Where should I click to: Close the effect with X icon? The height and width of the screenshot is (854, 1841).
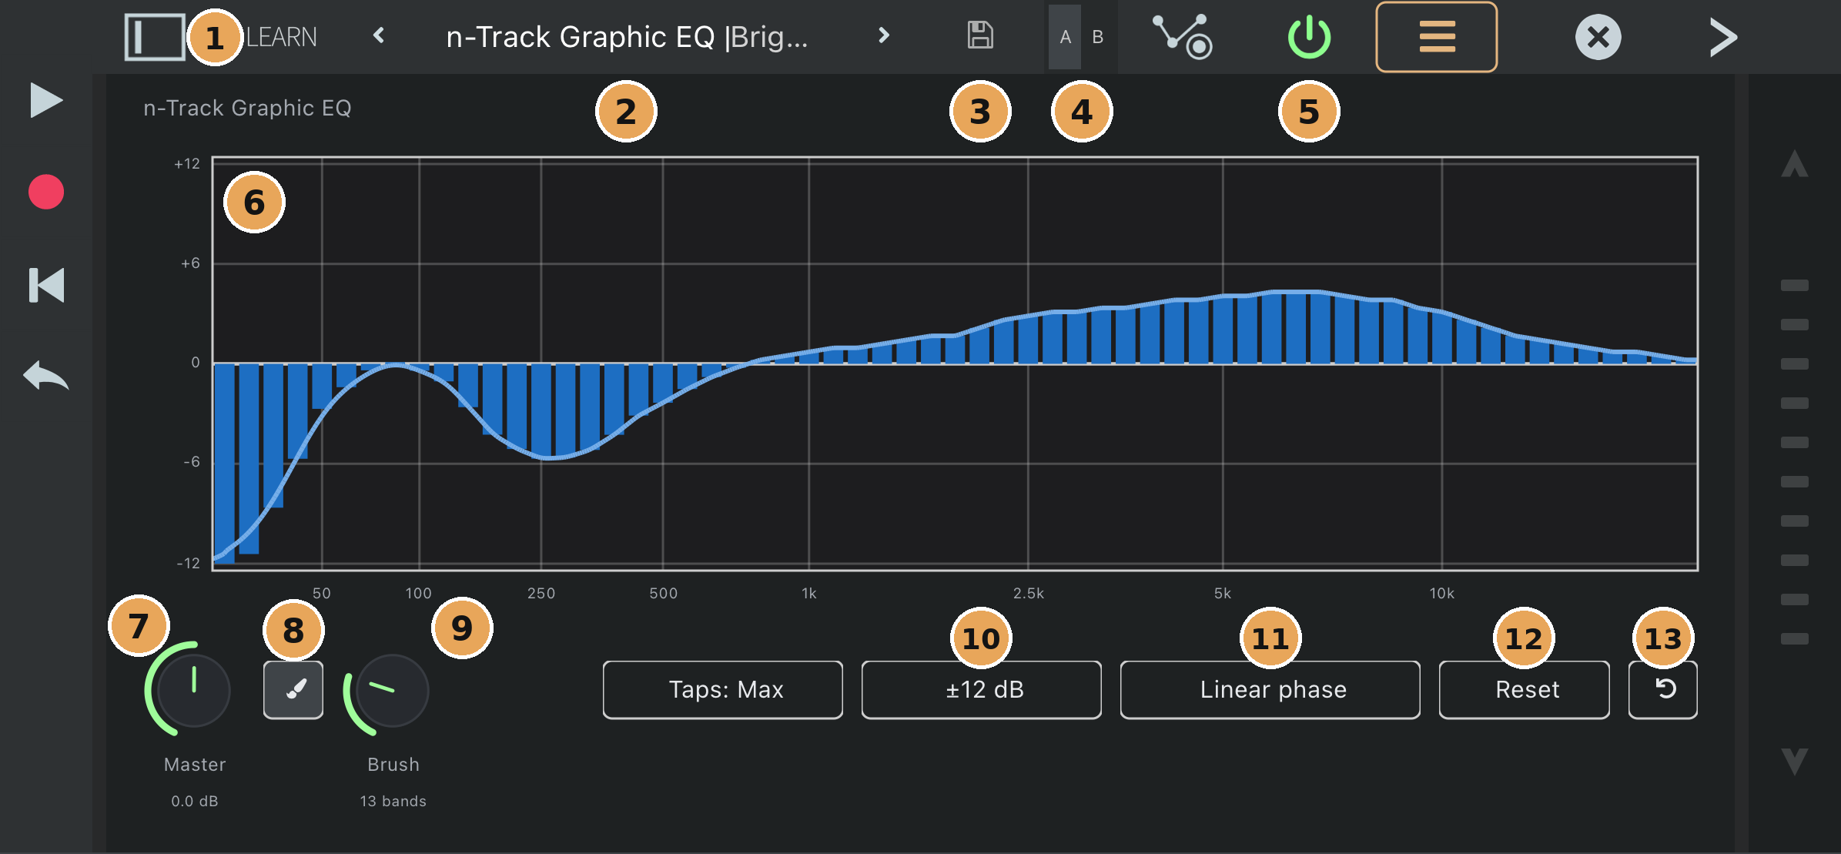pyautogui.click(x=1598, y=37)
